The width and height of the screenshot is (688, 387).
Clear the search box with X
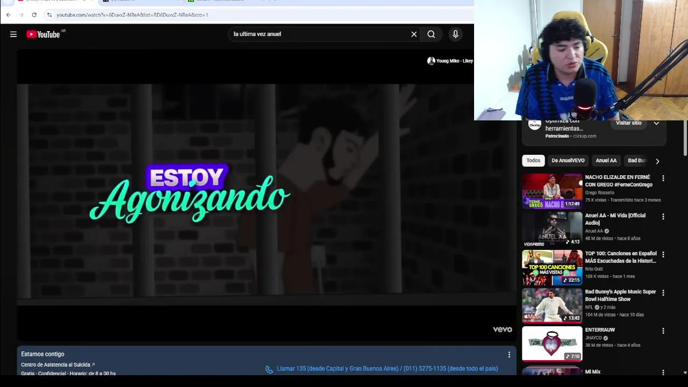[x=414, y=34]
